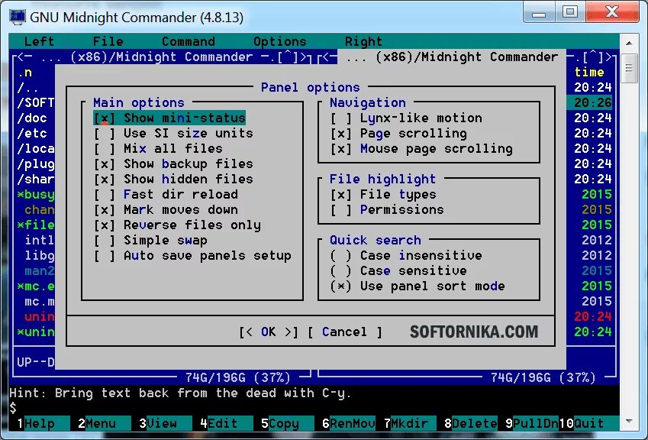The width and height of the screenshot is (648, 440).
Task: Open the File menu
Action: point(108,41)
